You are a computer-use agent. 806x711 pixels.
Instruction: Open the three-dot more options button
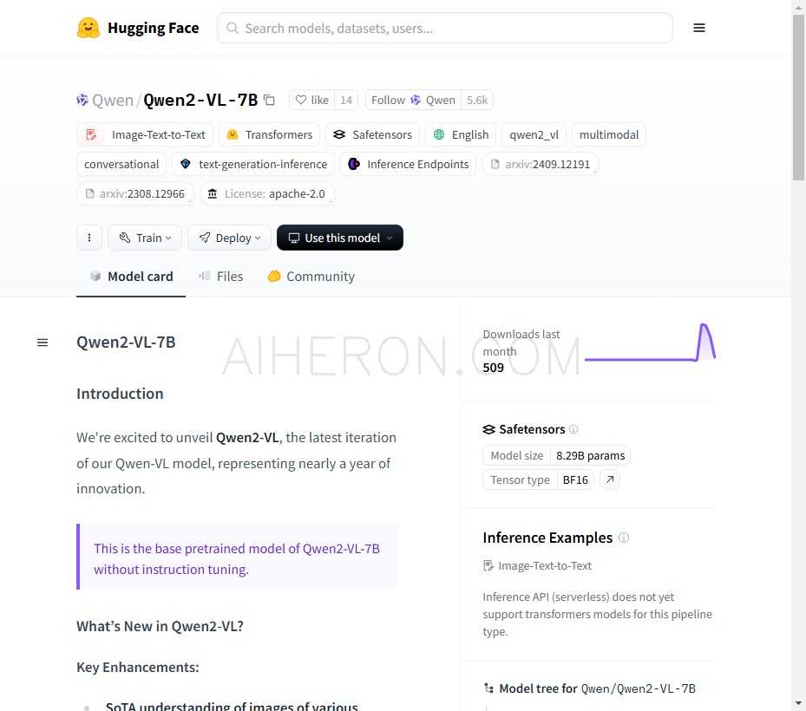[x=89, y=238]
